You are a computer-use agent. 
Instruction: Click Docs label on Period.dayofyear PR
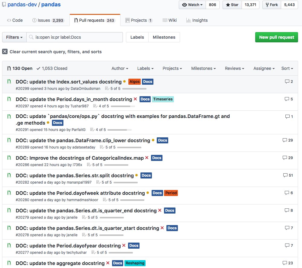point(134,246)
